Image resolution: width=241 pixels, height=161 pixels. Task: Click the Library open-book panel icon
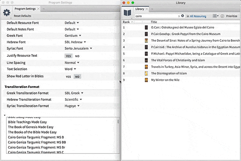click(x=127, y=13)
